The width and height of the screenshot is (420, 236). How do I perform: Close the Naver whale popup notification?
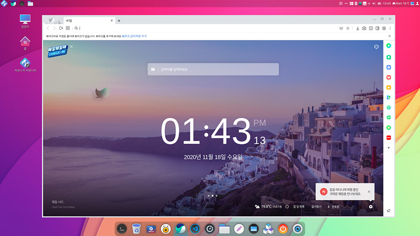[x=369, y=192]
